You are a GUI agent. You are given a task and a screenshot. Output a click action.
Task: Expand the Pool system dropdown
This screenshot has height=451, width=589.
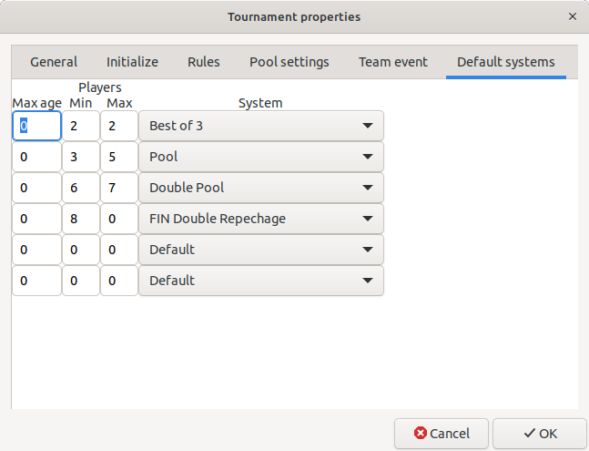pyautogui.click(x=261, y=157)
